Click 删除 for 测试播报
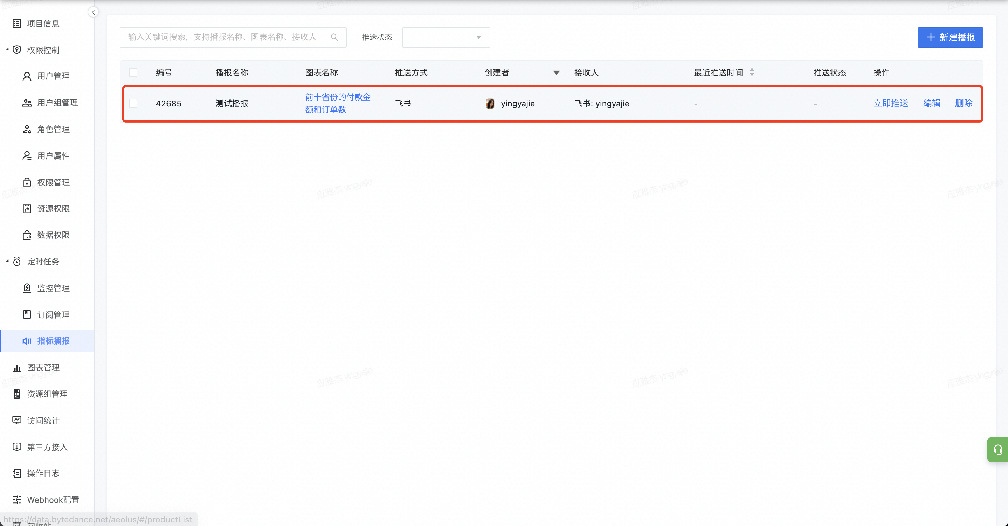 tap(964, 103)
